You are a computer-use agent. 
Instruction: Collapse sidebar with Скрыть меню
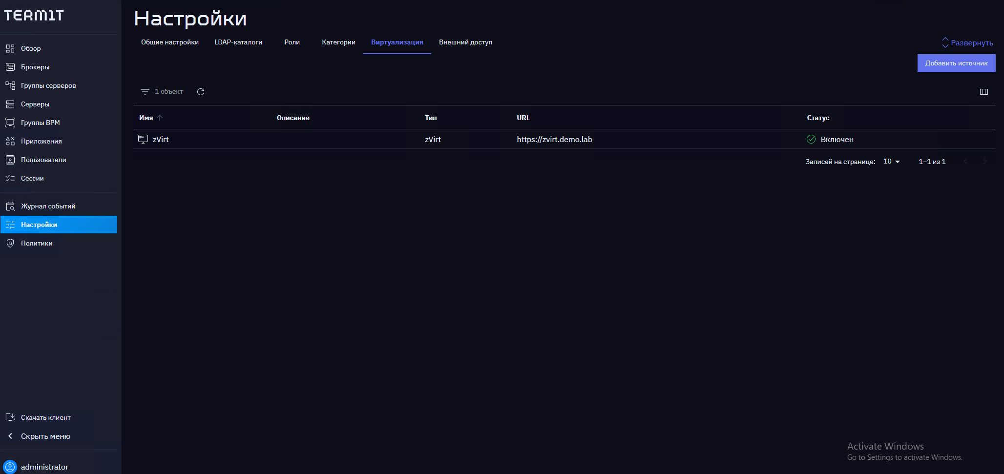(45, 436)
